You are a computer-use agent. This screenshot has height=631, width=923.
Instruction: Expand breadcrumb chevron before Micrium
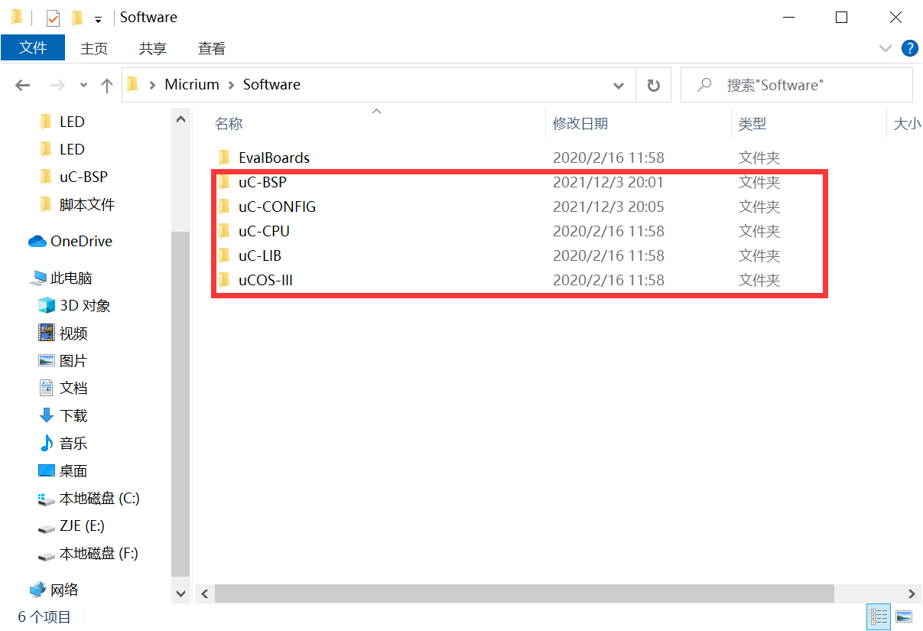(x=153, y=85)
